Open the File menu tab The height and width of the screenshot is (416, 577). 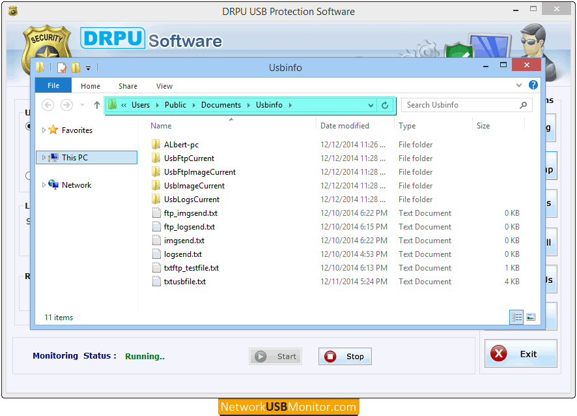(53, 85)
